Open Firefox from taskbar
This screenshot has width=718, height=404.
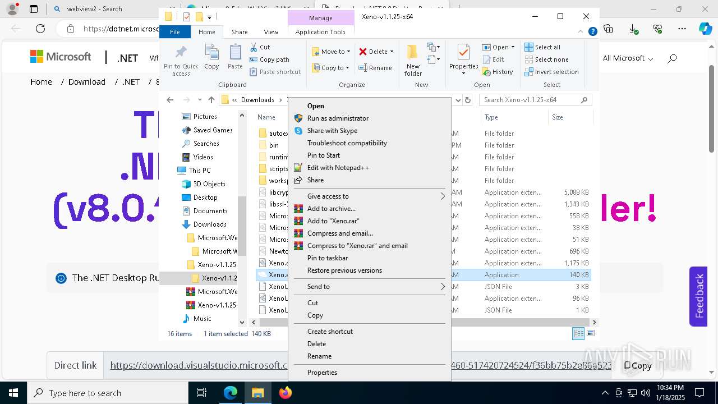286,393
